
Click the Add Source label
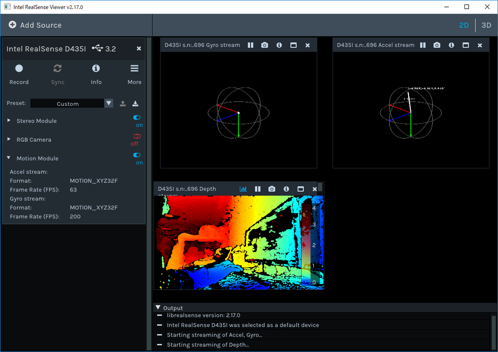[41, 25]
